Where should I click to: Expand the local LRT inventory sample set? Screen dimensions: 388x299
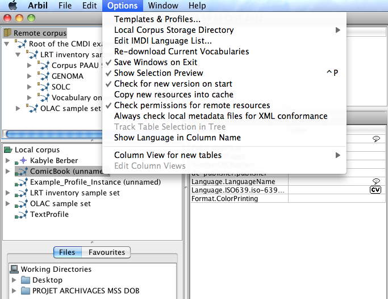tap(8, 193)
